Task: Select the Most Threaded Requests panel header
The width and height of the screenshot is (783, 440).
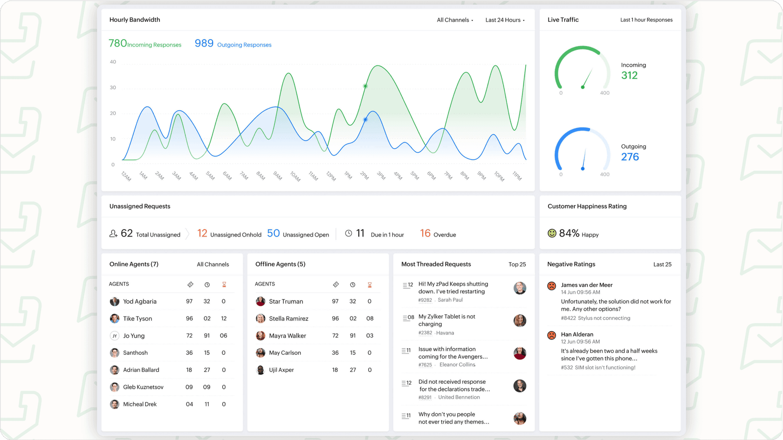Action: 436,264
